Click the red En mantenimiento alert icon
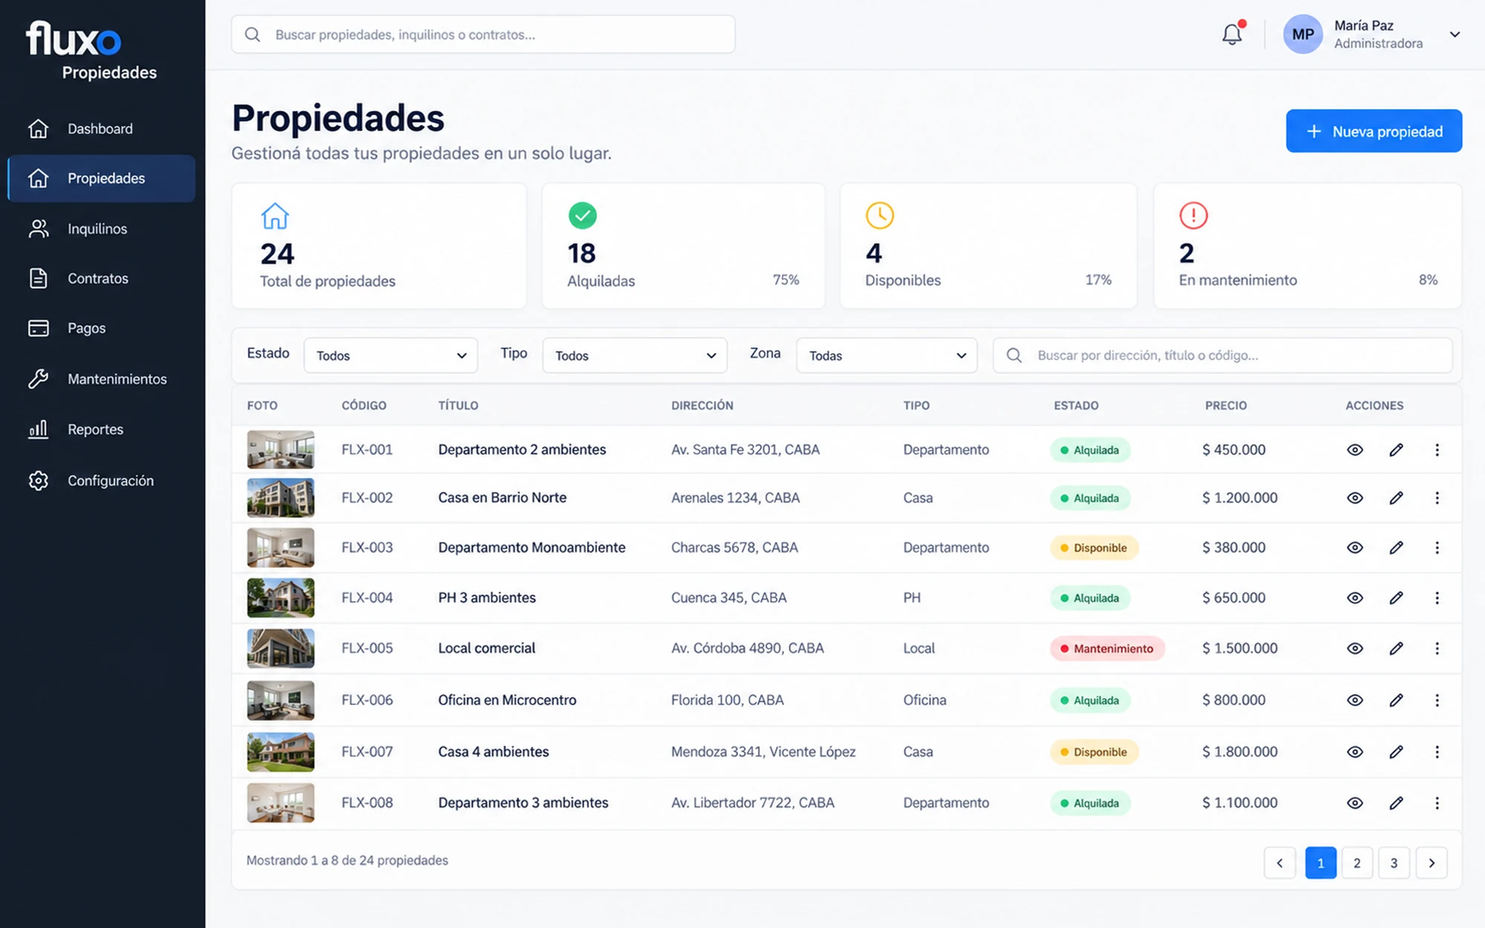This screenshot has width=1485, height=928. click(1193, 215)
